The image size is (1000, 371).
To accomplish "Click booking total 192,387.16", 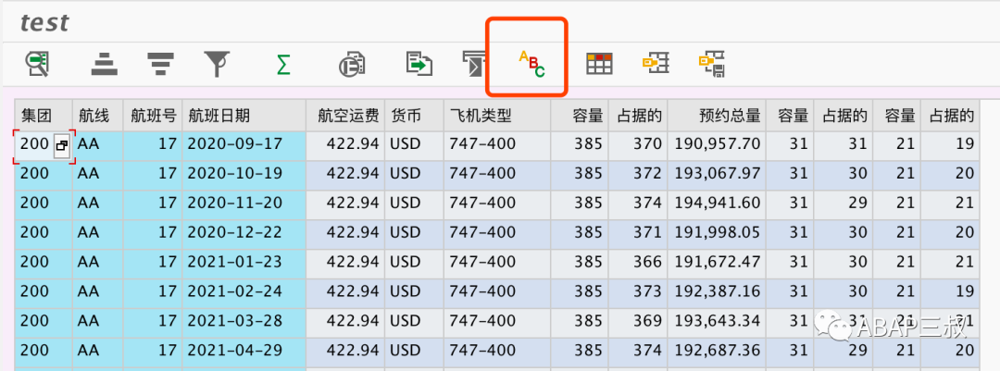I will pos(717,291).
